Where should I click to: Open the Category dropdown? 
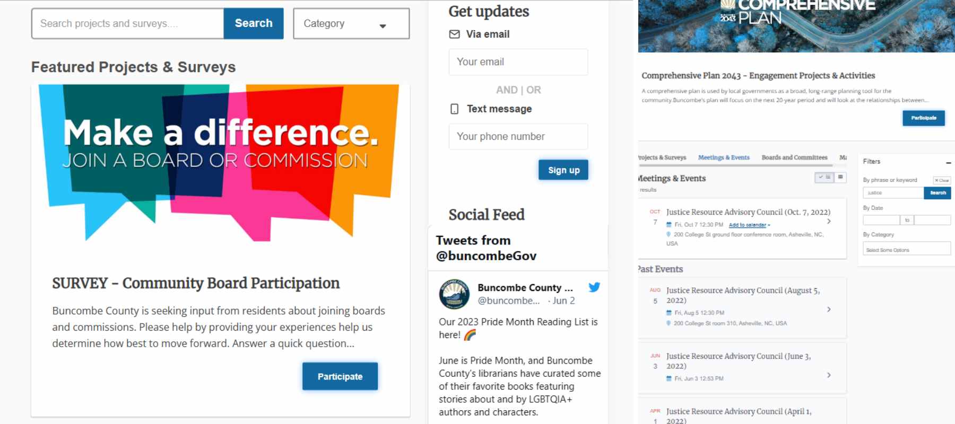[351, 24]
